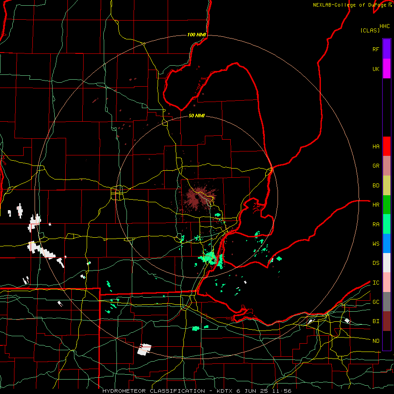The height and width of the screenshot is (394, 394).
Task: Select the 'DS' legend label
Action: tap(376, 263)
